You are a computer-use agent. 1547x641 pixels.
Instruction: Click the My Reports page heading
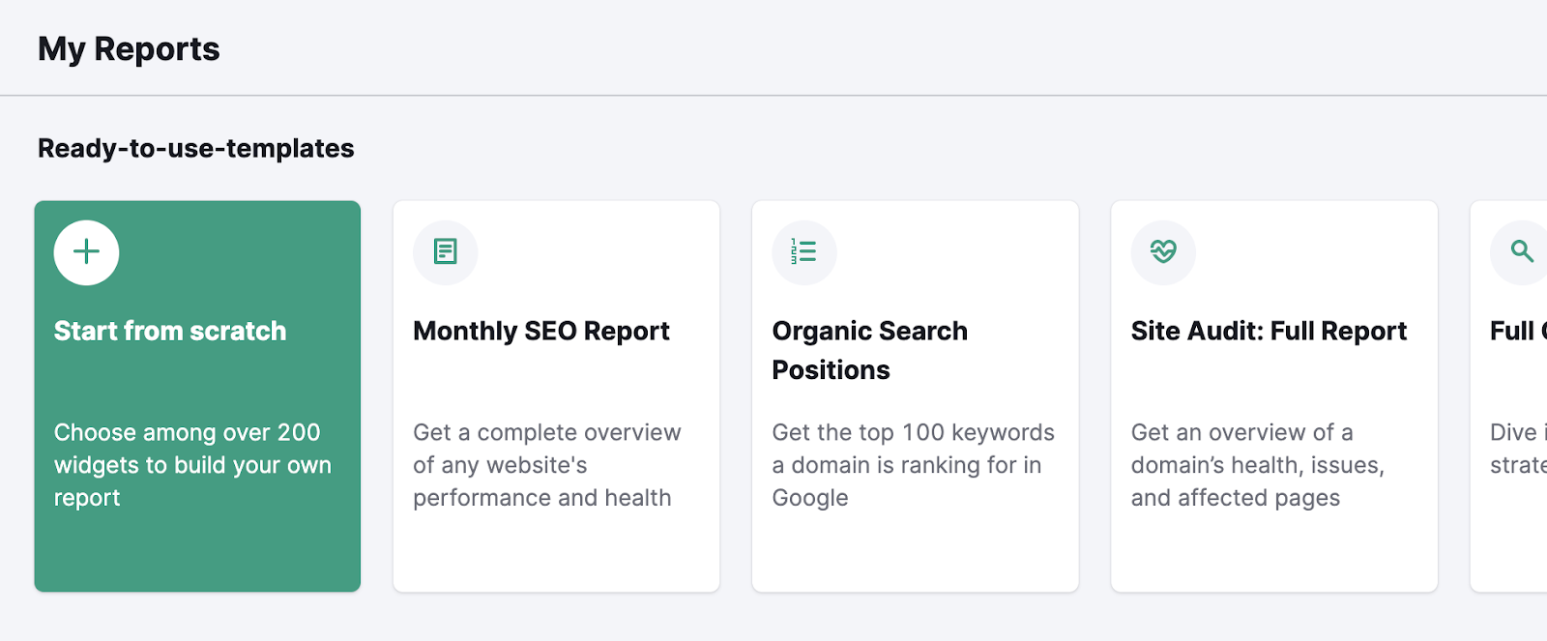coord(129,48)
